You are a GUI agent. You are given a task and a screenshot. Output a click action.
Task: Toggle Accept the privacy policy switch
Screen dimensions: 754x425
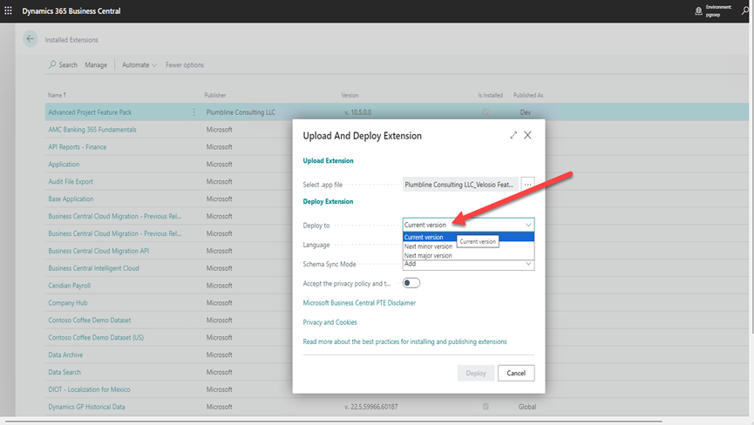411,283
